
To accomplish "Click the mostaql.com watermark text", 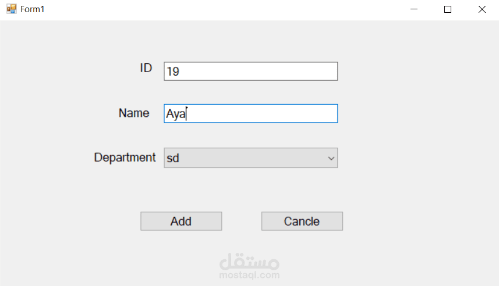I will [x=249, y=276].
